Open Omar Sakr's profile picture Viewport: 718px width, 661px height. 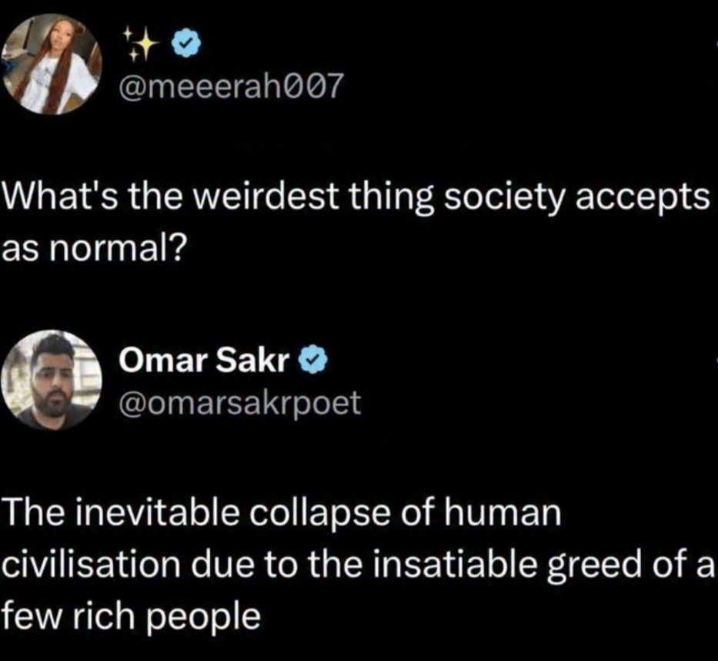point(55,379)
